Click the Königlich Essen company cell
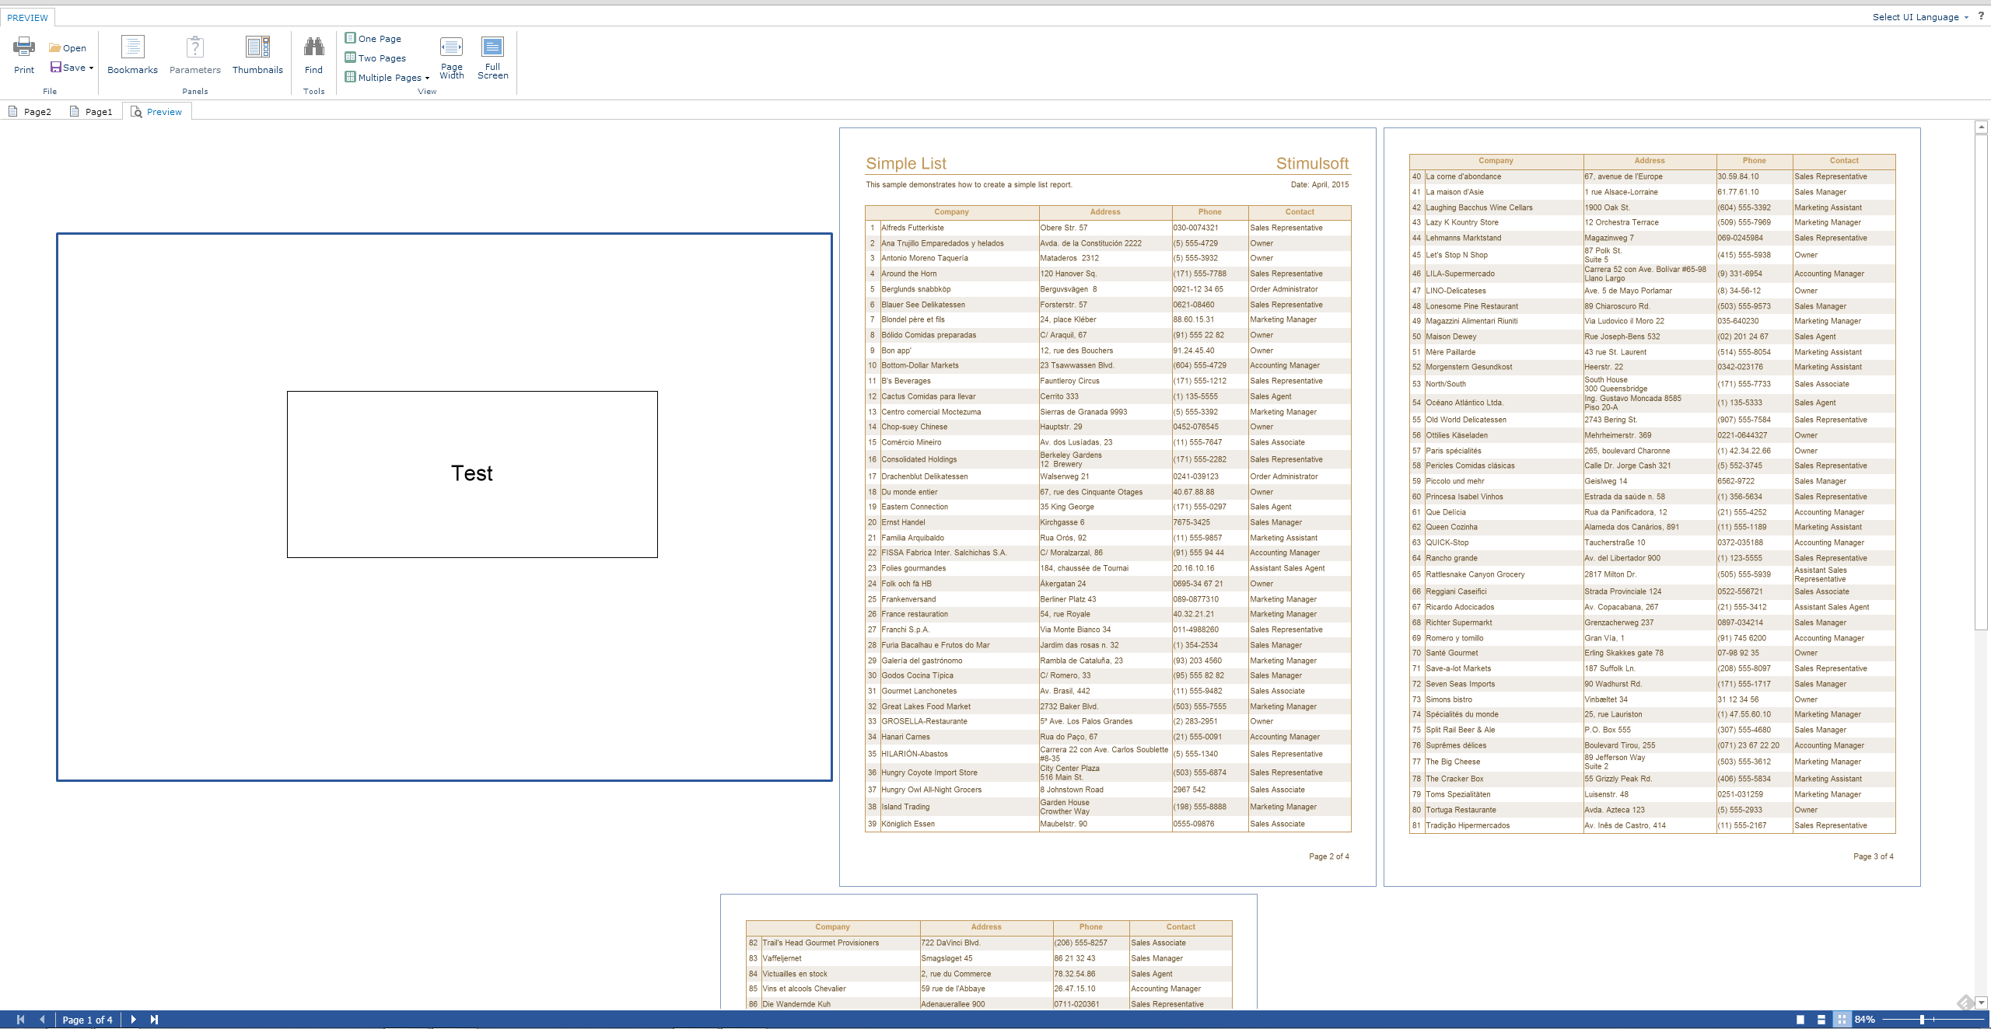1991x1029 pixels. [x=959, y=824]
